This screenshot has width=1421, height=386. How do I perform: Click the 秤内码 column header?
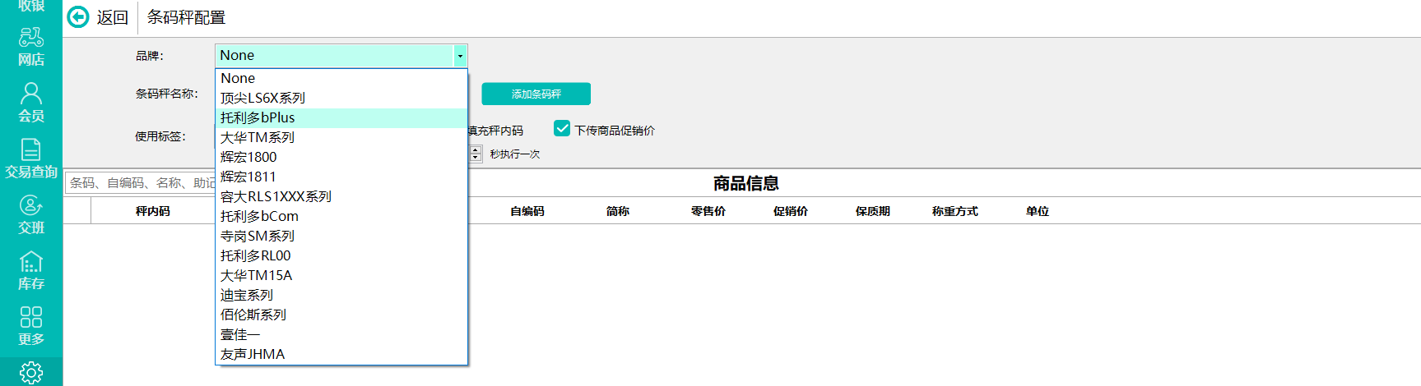click(x=153, y=211)
